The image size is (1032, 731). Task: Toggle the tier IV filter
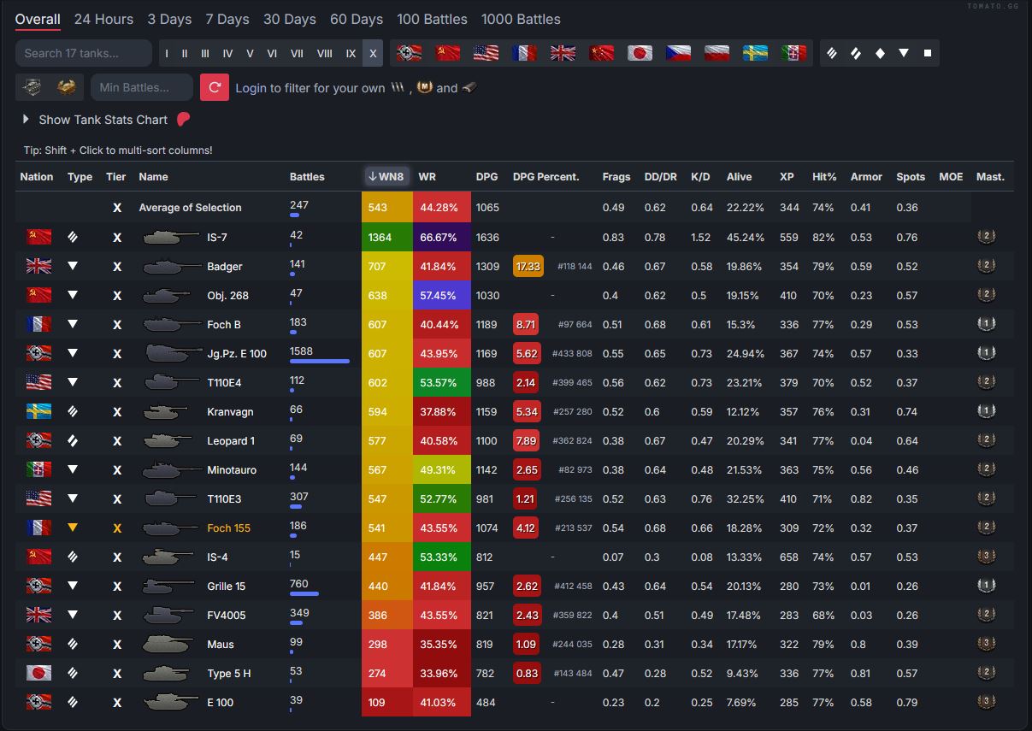227,53
